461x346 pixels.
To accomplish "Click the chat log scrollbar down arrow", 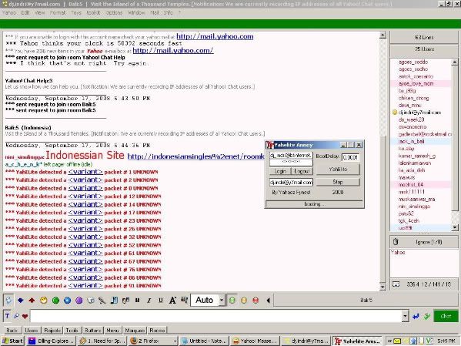I will click(x=382, y=287).
